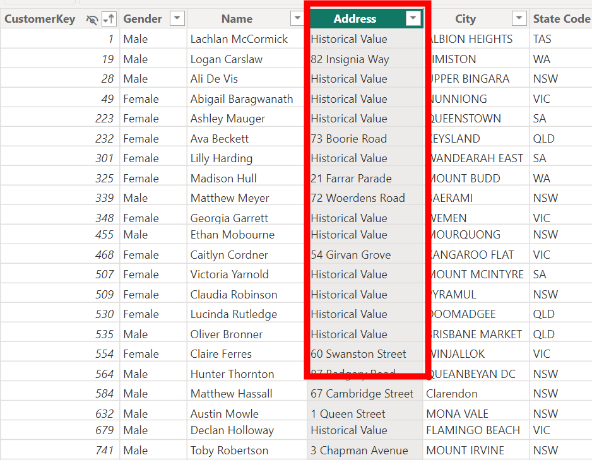Image resolution: width=592 pixels, height=460 pixels.
Task: Click the ascending sort arrow on CustomerKey
Action: coord(109,20)
